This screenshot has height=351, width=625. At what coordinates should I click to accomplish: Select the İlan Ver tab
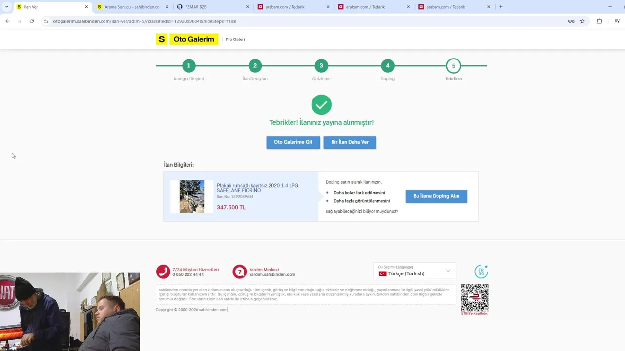[52, 7]
